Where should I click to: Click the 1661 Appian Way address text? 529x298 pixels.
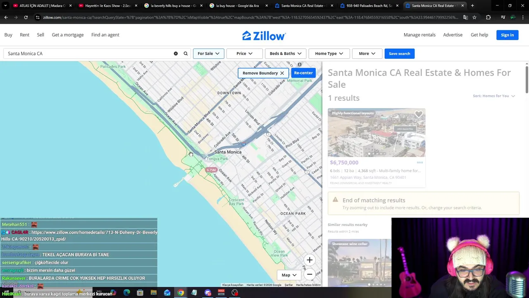click(x=368, y=178)
